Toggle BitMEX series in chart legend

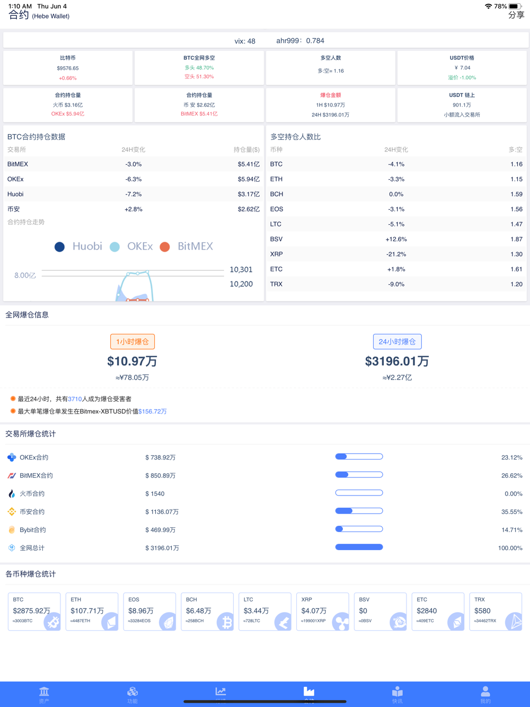coord(187,246)
